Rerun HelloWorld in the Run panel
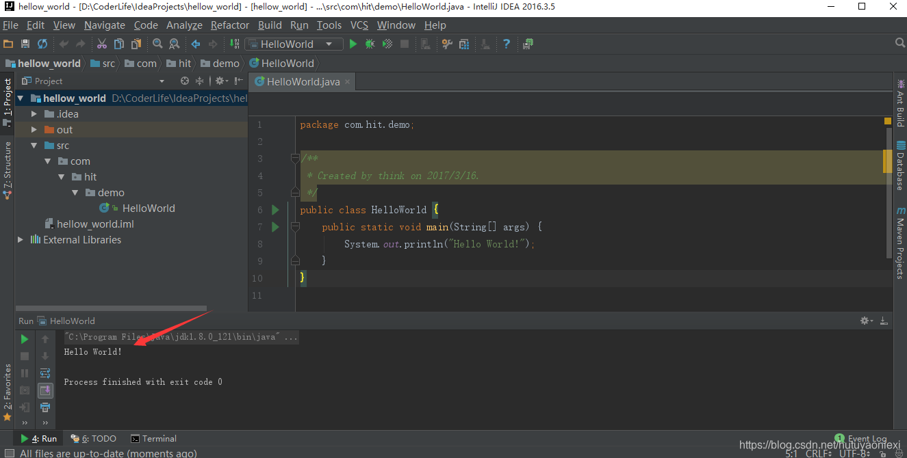 25,339
